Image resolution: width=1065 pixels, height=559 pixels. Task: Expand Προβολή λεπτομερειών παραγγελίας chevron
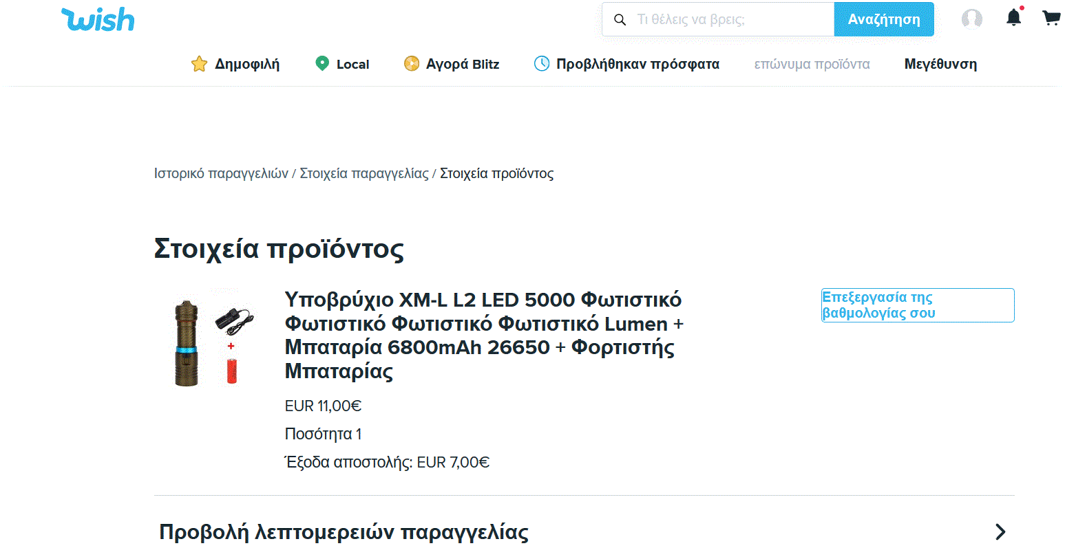tap(1000, 531)
